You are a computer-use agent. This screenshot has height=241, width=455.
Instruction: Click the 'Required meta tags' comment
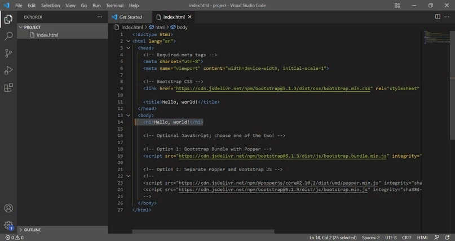tap(180, 55)
